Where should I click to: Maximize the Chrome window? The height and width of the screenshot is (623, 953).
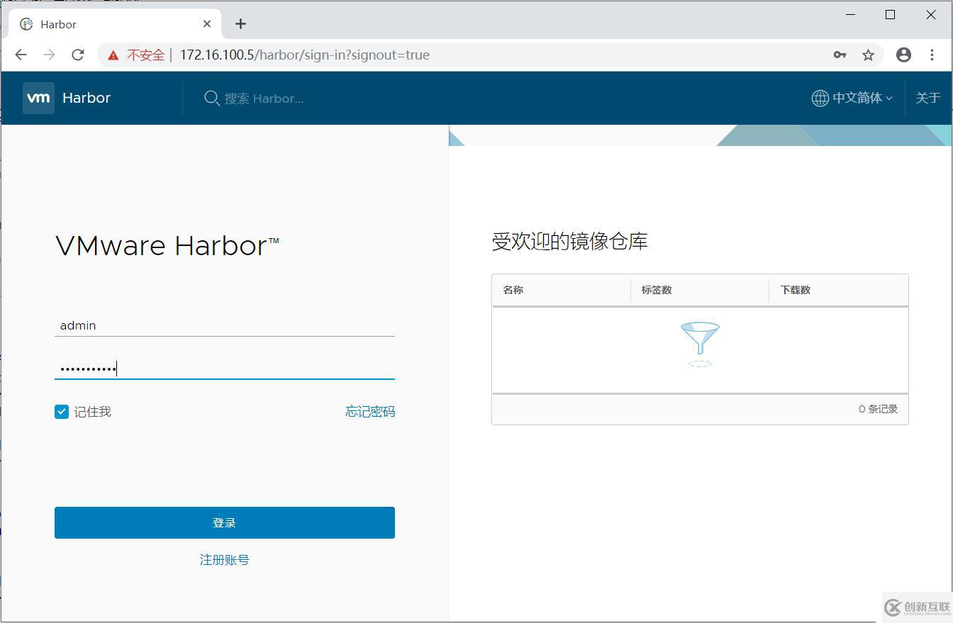891,15
